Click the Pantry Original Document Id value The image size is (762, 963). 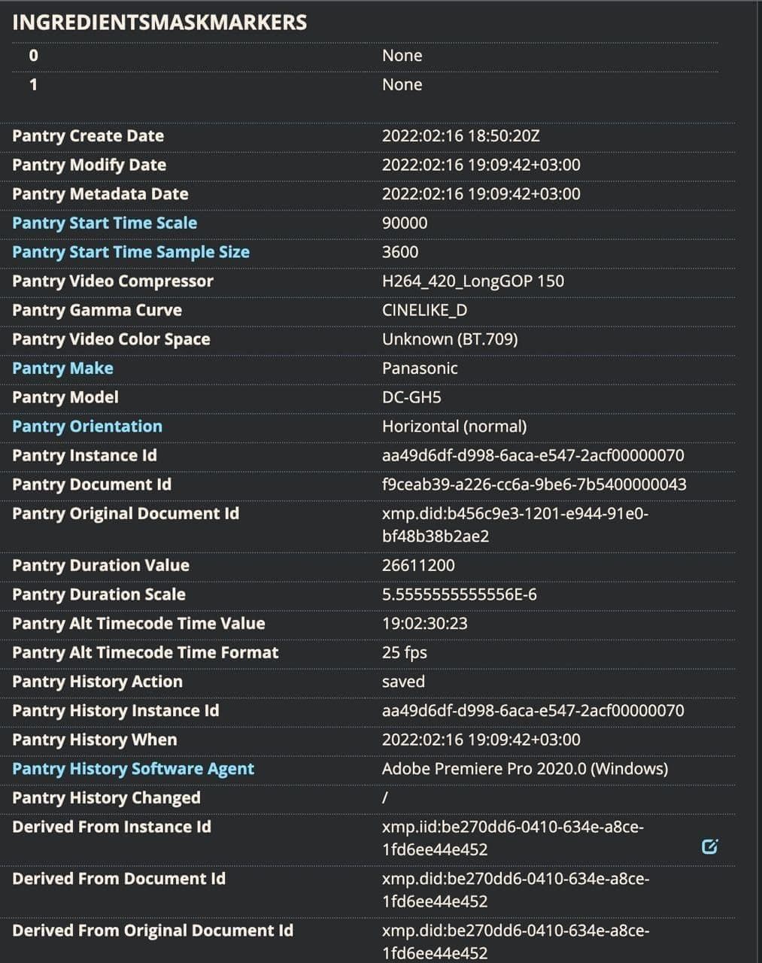point(515,524)
